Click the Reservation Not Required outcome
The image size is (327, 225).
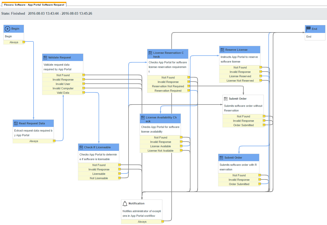[168, 86]
